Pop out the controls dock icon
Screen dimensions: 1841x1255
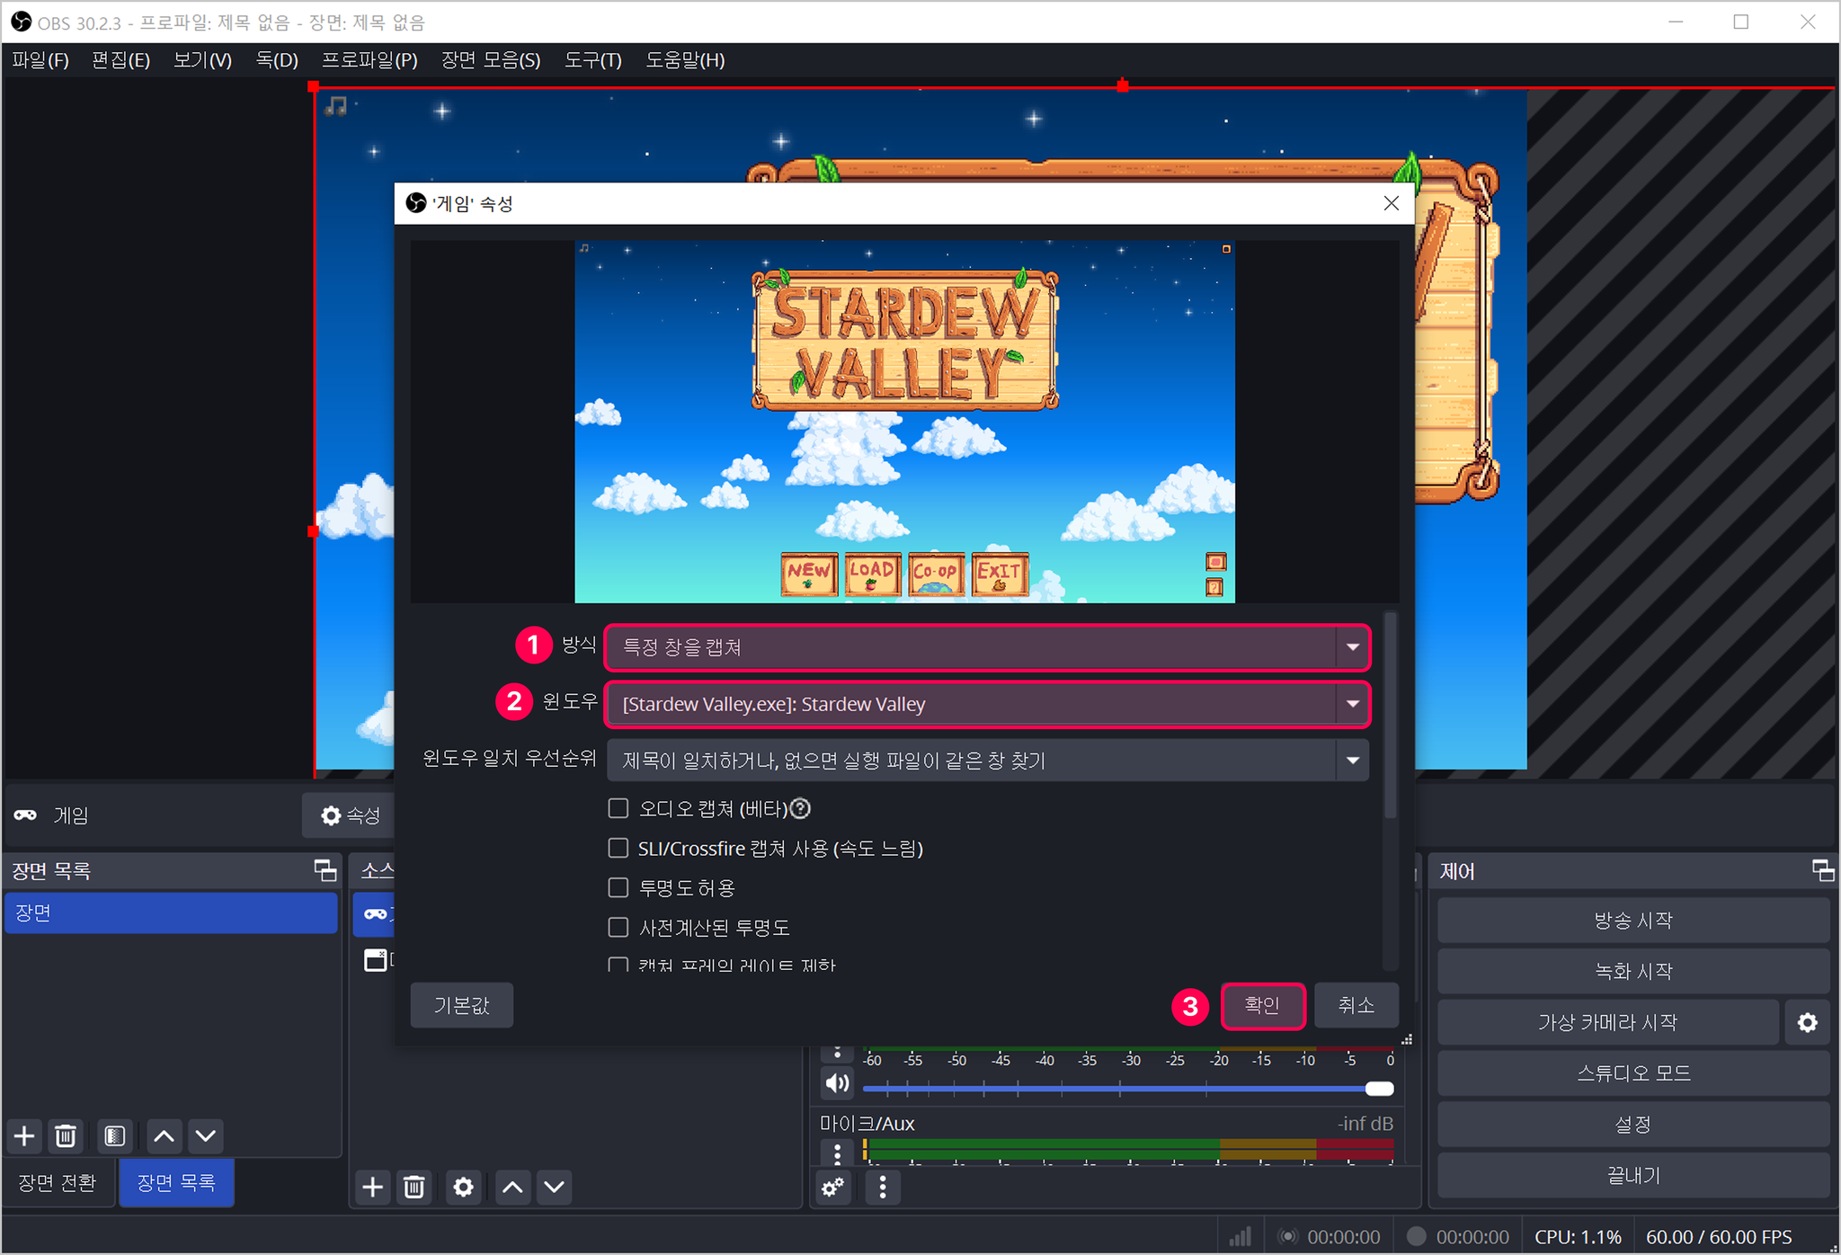pos(1822,870)
